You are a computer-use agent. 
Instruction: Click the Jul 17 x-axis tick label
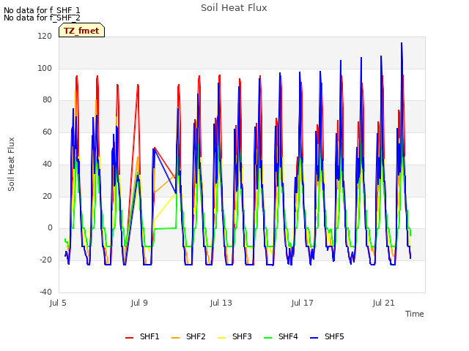302,303
